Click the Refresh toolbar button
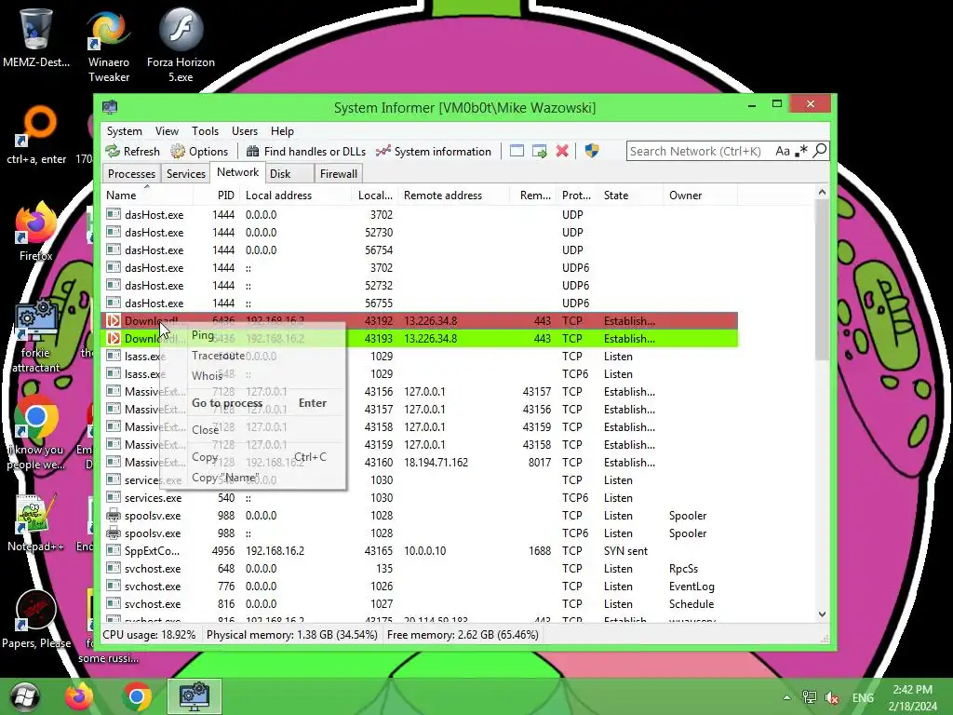The image size is (953, 715). pyautogui.click(x=132, y=152)
